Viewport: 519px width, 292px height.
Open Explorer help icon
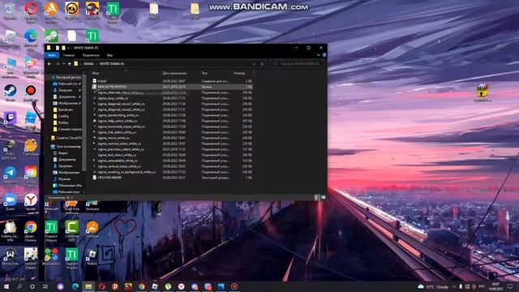[x=324, y=55]
